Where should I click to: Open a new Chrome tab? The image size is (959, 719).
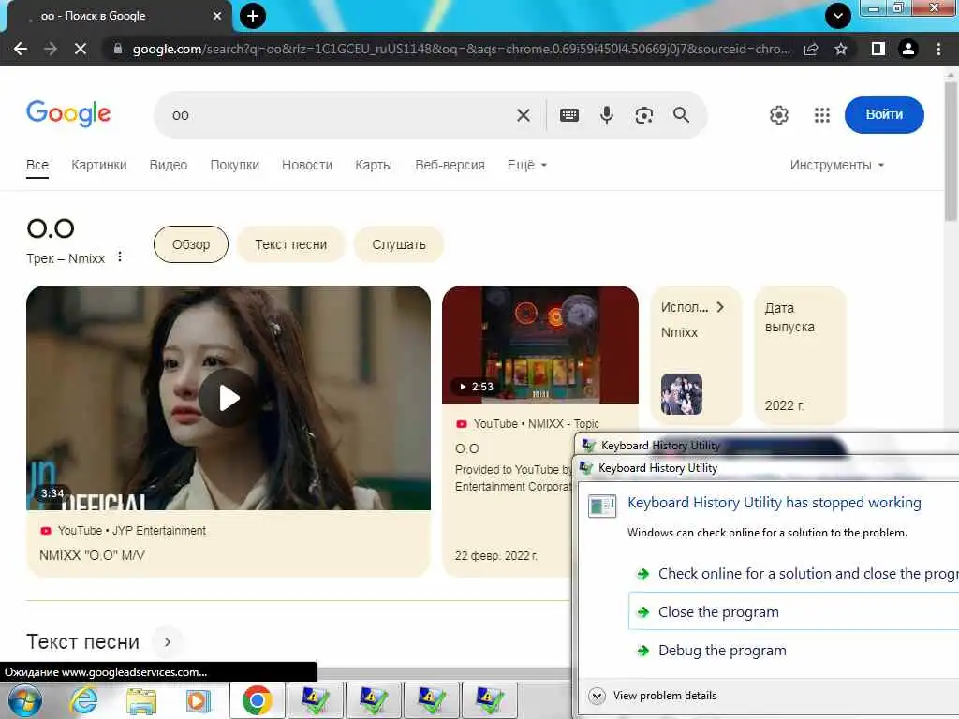[x=253, y=16]
